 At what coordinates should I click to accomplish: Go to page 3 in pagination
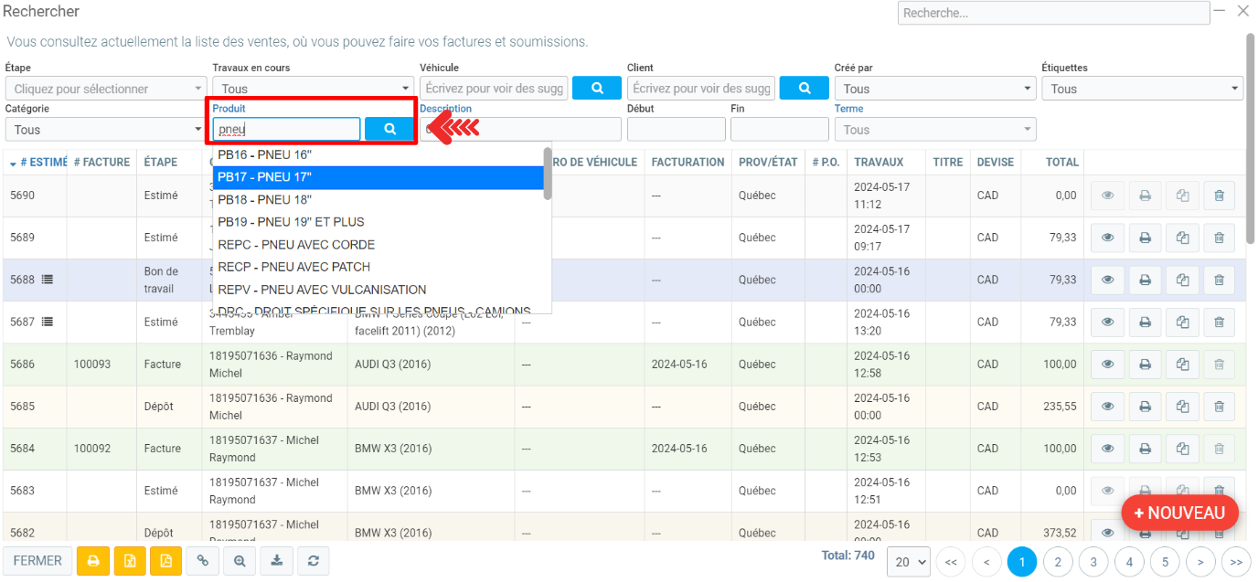[1093, 562]
